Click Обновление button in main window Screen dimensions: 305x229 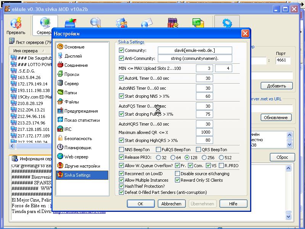tap(276, 118)
